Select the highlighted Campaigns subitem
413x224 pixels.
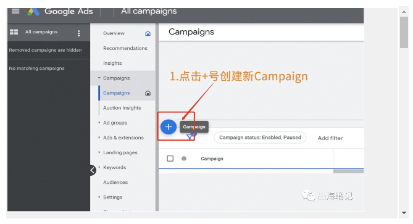pos(117,93)
